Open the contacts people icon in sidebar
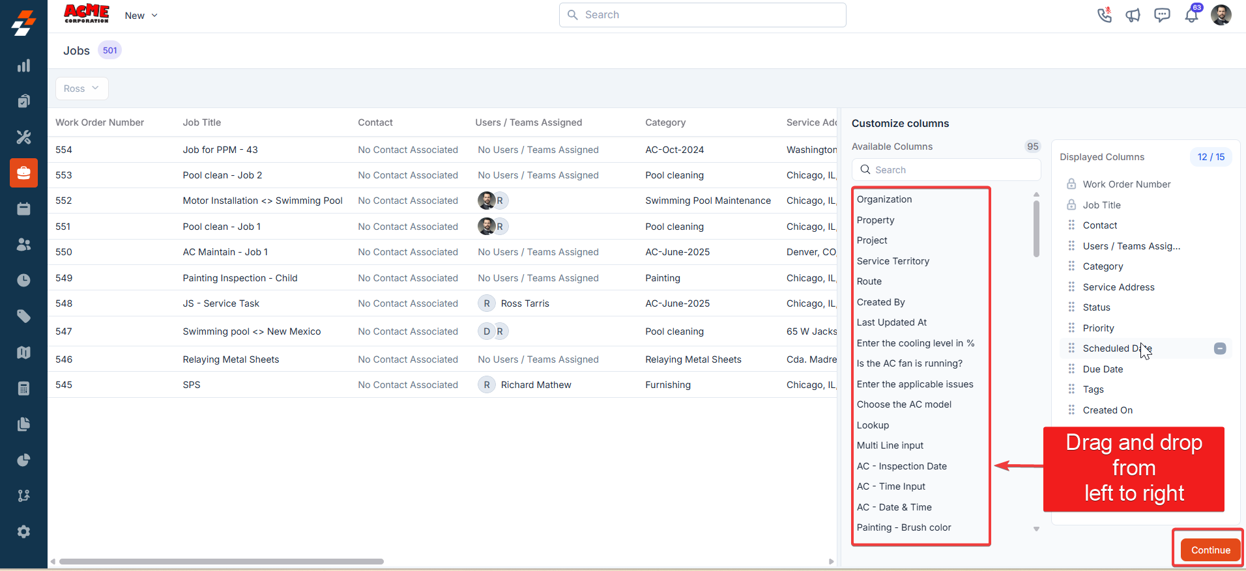The width and height of the screenshot is (1246, 571). click(x=23, y=244)
